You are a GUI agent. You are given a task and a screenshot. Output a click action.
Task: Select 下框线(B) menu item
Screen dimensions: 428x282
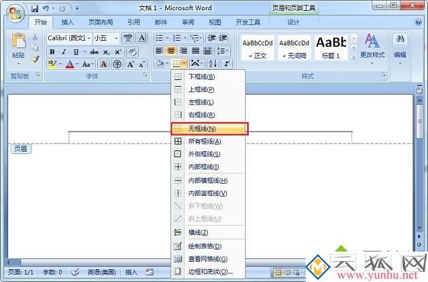click(x=208, y=77)
